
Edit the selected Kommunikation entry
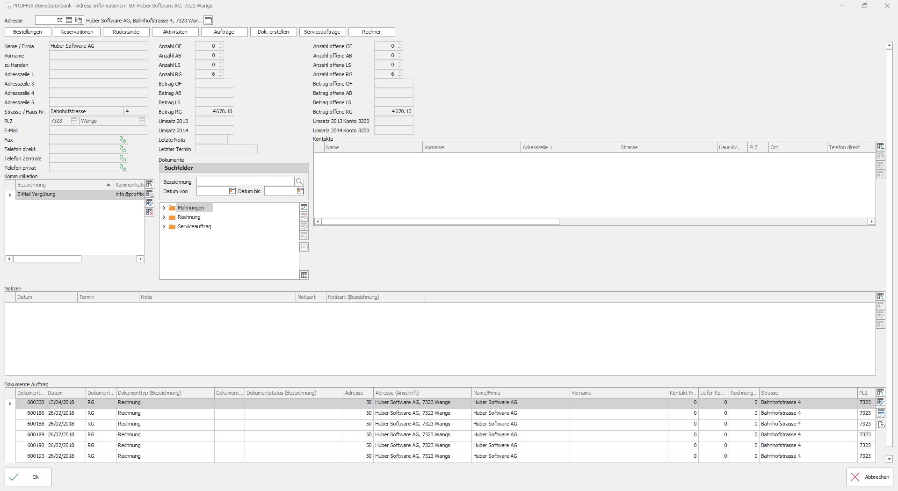pos(150,203)
